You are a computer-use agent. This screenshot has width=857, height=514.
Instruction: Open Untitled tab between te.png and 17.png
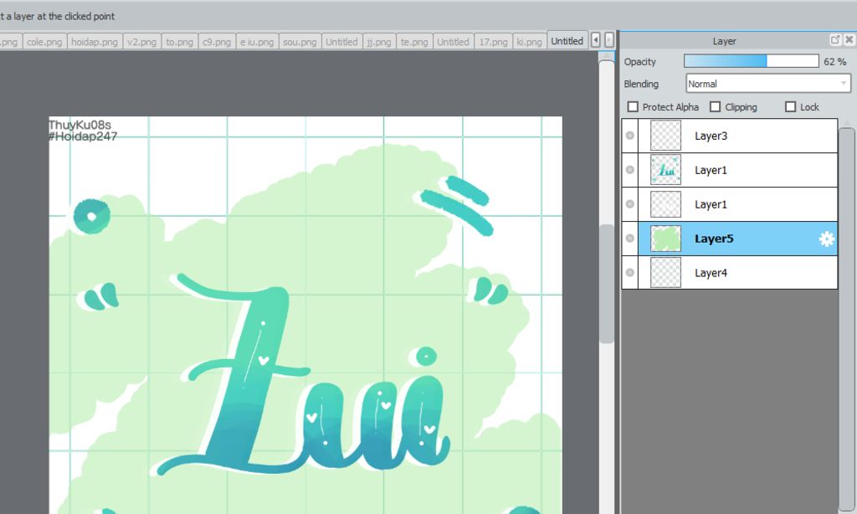coord(453,42)
